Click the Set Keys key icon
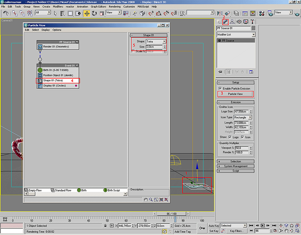Image resolution: width=301 pixels, height=235 pixels. [202, 228]
